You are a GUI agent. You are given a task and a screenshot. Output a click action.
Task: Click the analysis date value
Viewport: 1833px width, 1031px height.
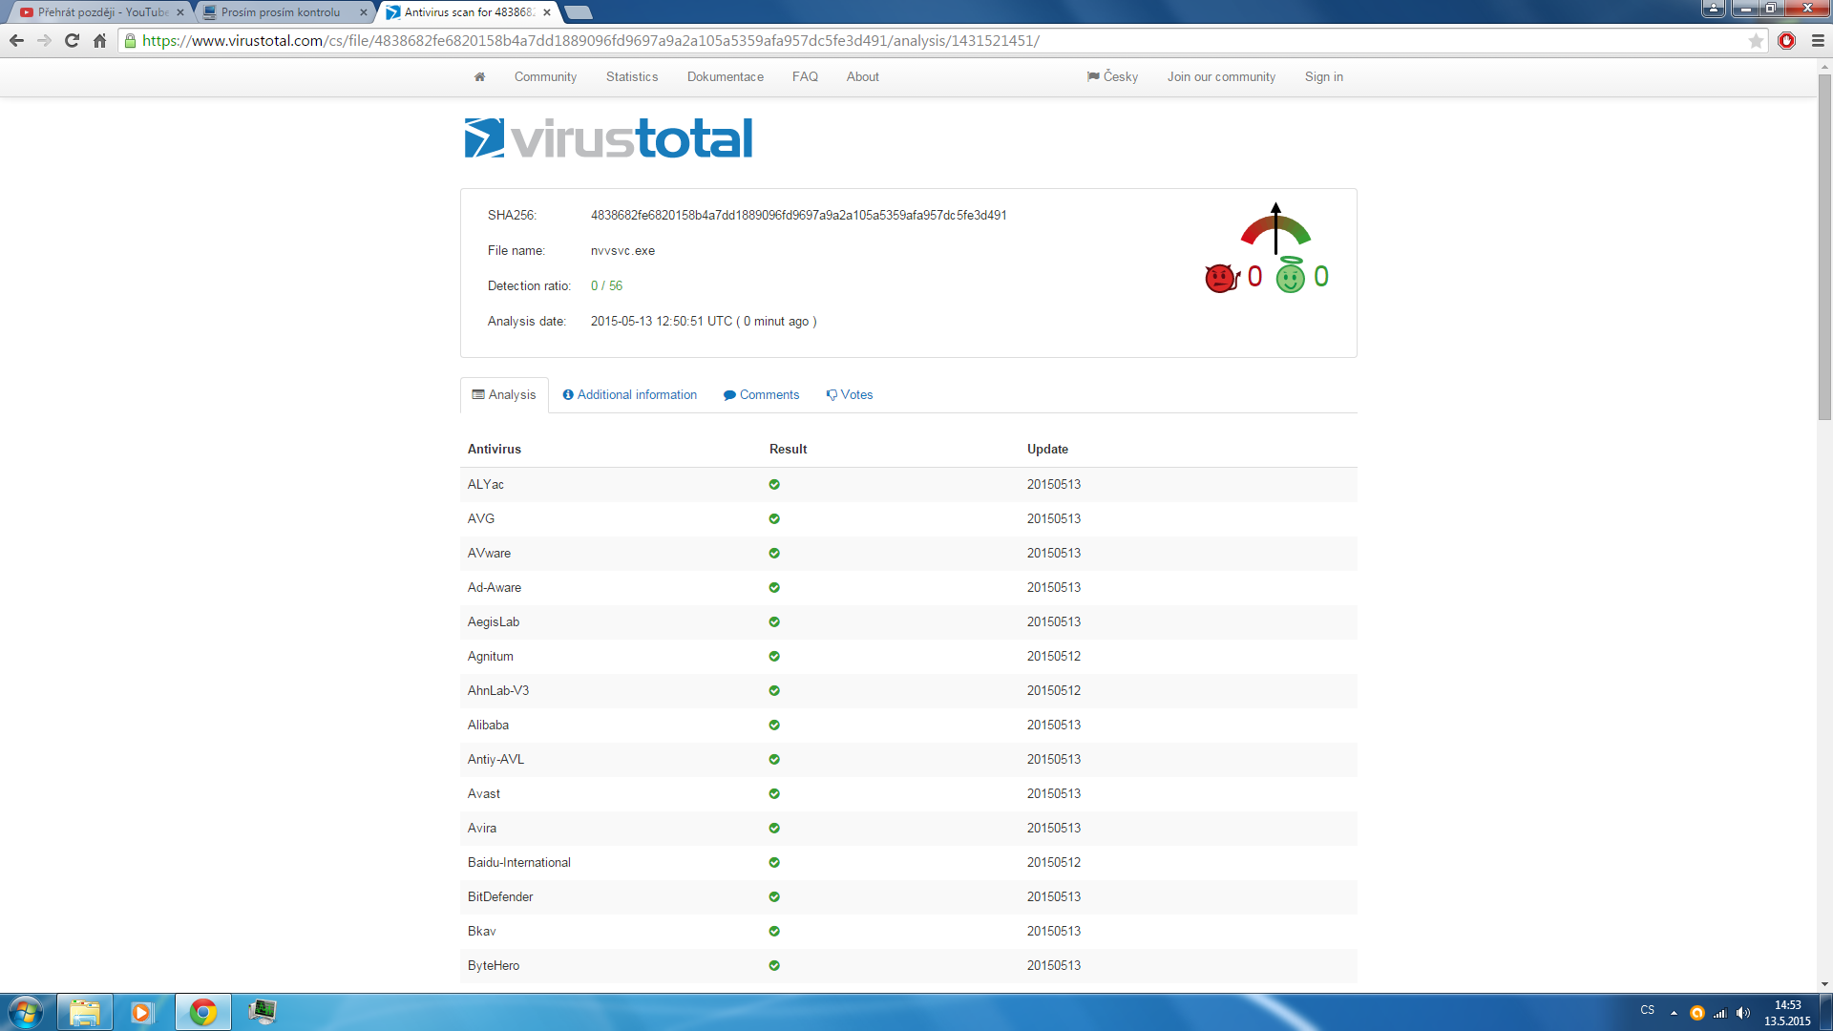[704, 322]
